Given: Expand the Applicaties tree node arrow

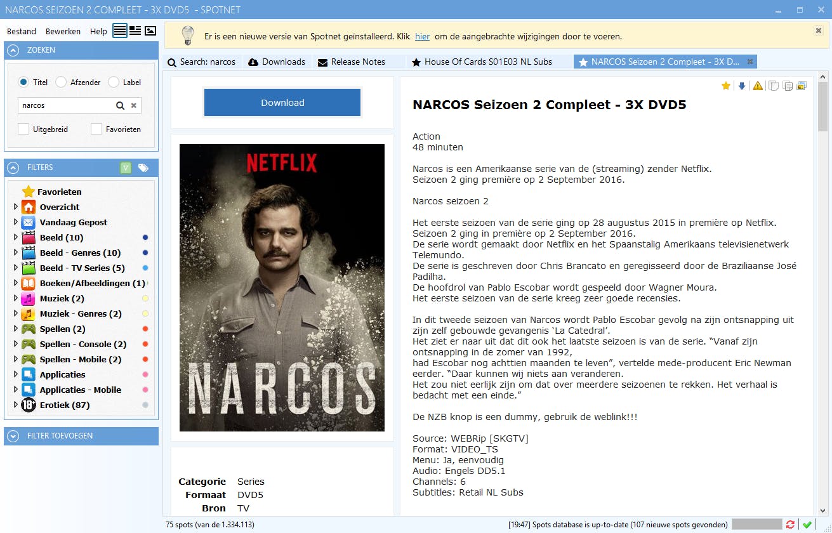Looking at the screenshot, I should (16, 374).
